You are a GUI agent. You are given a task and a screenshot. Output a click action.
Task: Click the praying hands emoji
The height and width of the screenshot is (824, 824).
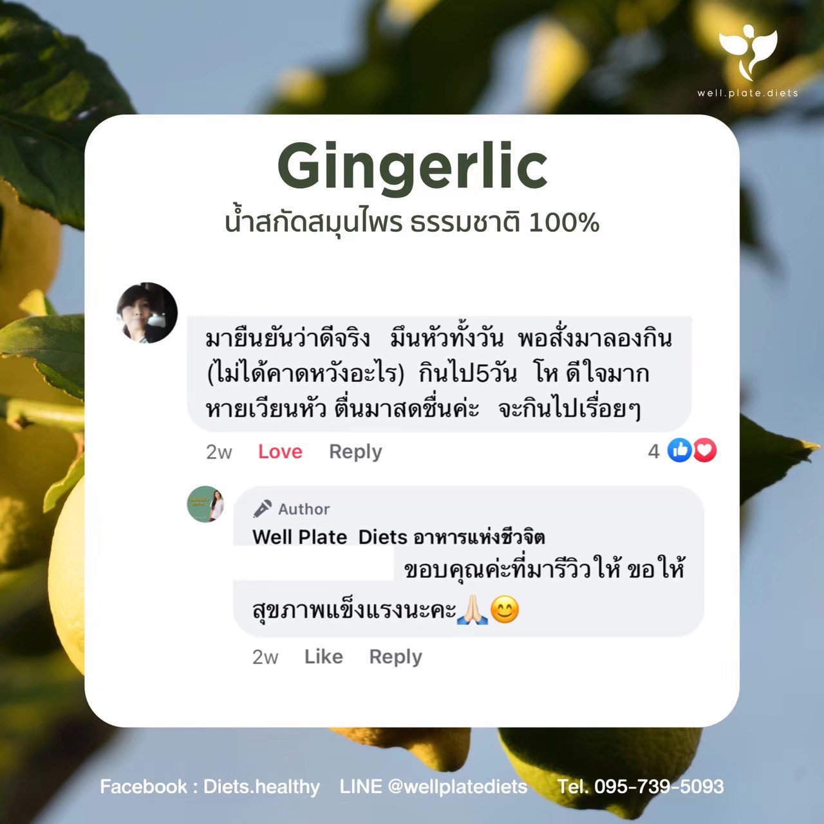coord(472,610)
